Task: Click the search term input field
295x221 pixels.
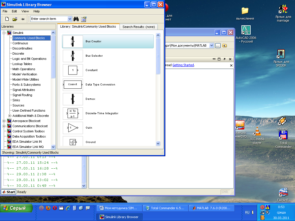Action: [x=49, y=19]
